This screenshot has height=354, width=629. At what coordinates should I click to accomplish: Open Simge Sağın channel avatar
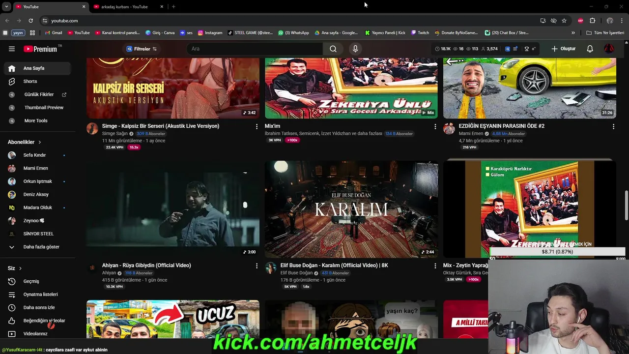pyautogui.click(x=92, y=129)
